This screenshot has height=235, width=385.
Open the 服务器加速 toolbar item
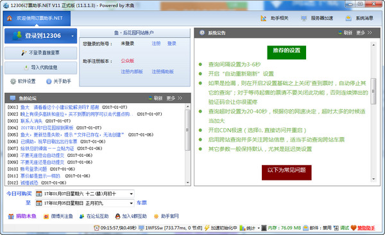click(x=317, y=19)
